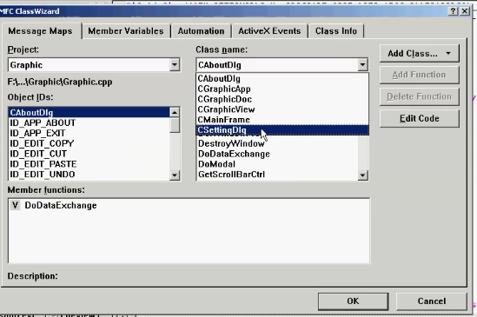The height and width of the screenshot is (317, 477).
Task: Select ID_APP_EXIT in Object IDs
Action: (89, 133)
